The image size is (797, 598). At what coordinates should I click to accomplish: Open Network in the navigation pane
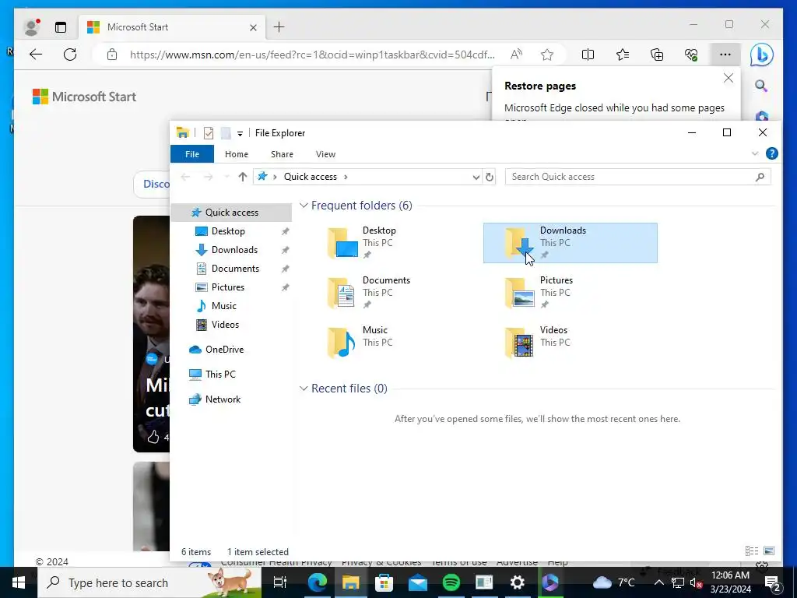pyautogui.click(x=223, y=399)
